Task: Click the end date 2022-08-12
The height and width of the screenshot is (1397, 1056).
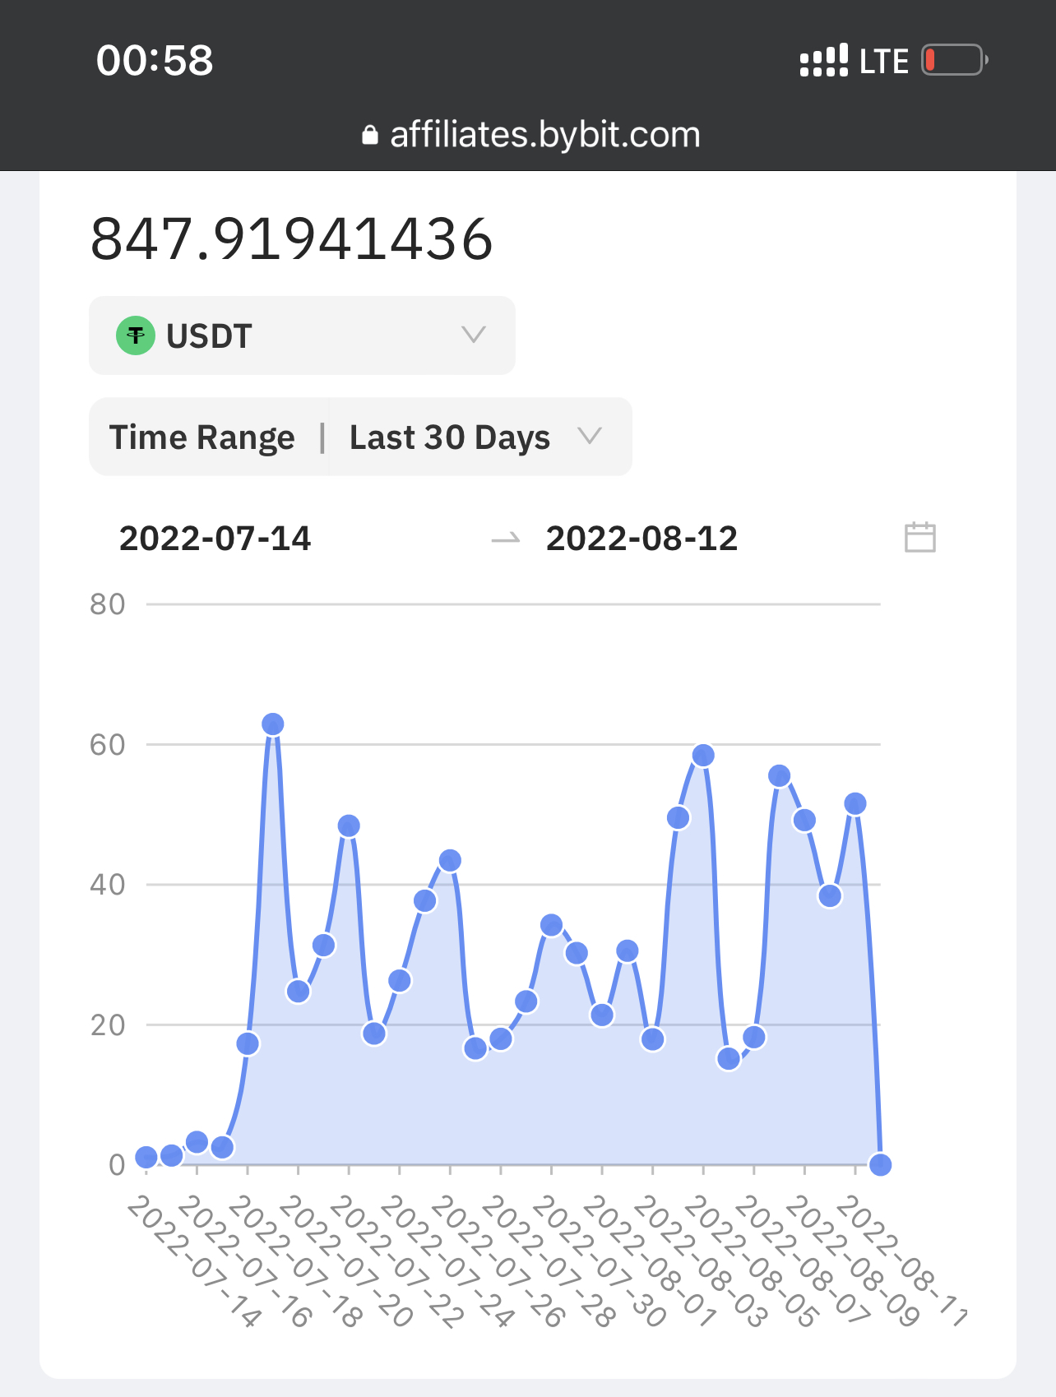Action: [x=641, y=539]
